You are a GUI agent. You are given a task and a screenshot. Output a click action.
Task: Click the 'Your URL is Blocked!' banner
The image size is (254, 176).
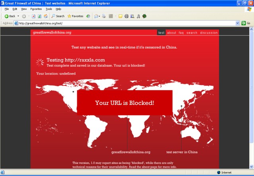125,103
